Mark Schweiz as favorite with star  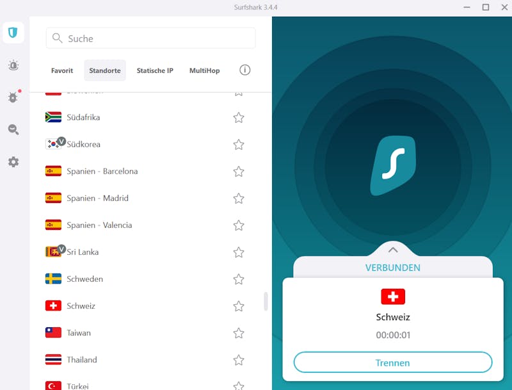[x=239, y=306]
